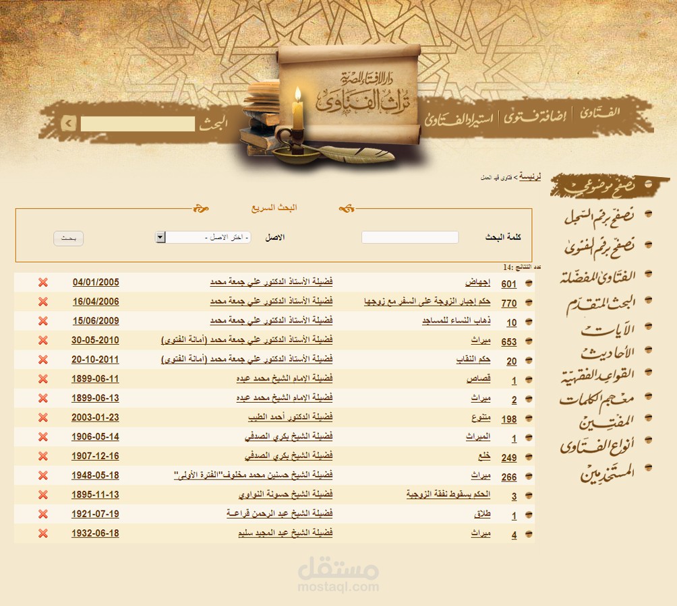Open البحث المتقدم sidebar item
The width and height of the screenshot is (677, 606).
pos(601,304)
